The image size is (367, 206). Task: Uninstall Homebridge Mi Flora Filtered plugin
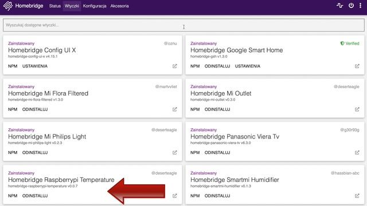35,109
